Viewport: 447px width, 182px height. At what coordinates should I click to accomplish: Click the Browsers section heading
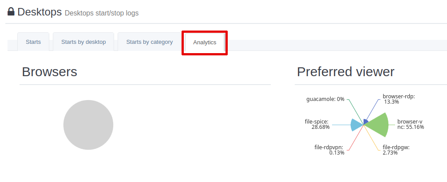pos(49,72)
